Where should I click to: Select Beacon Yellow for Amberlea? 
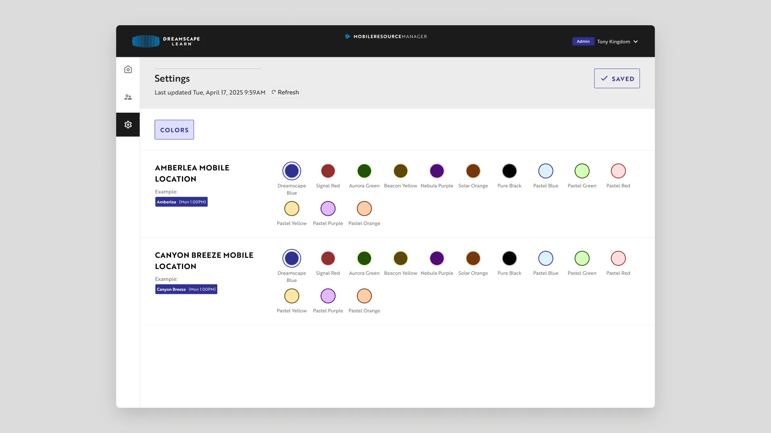[401, 171]
